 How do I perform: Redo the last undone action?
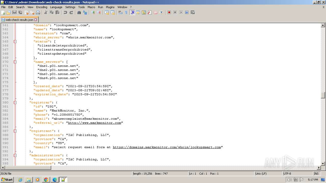pos(71,12)
